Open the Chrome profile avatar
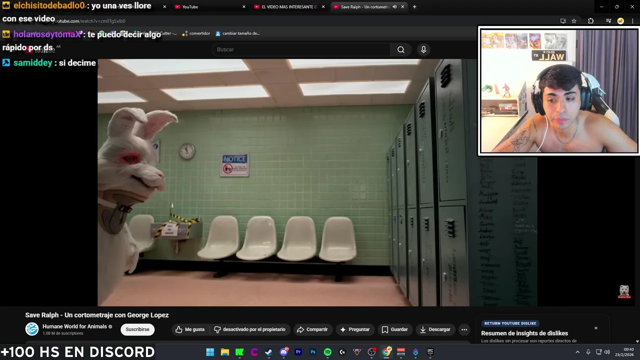The height and width of the screenshot is (360, 640). point(620,21)
